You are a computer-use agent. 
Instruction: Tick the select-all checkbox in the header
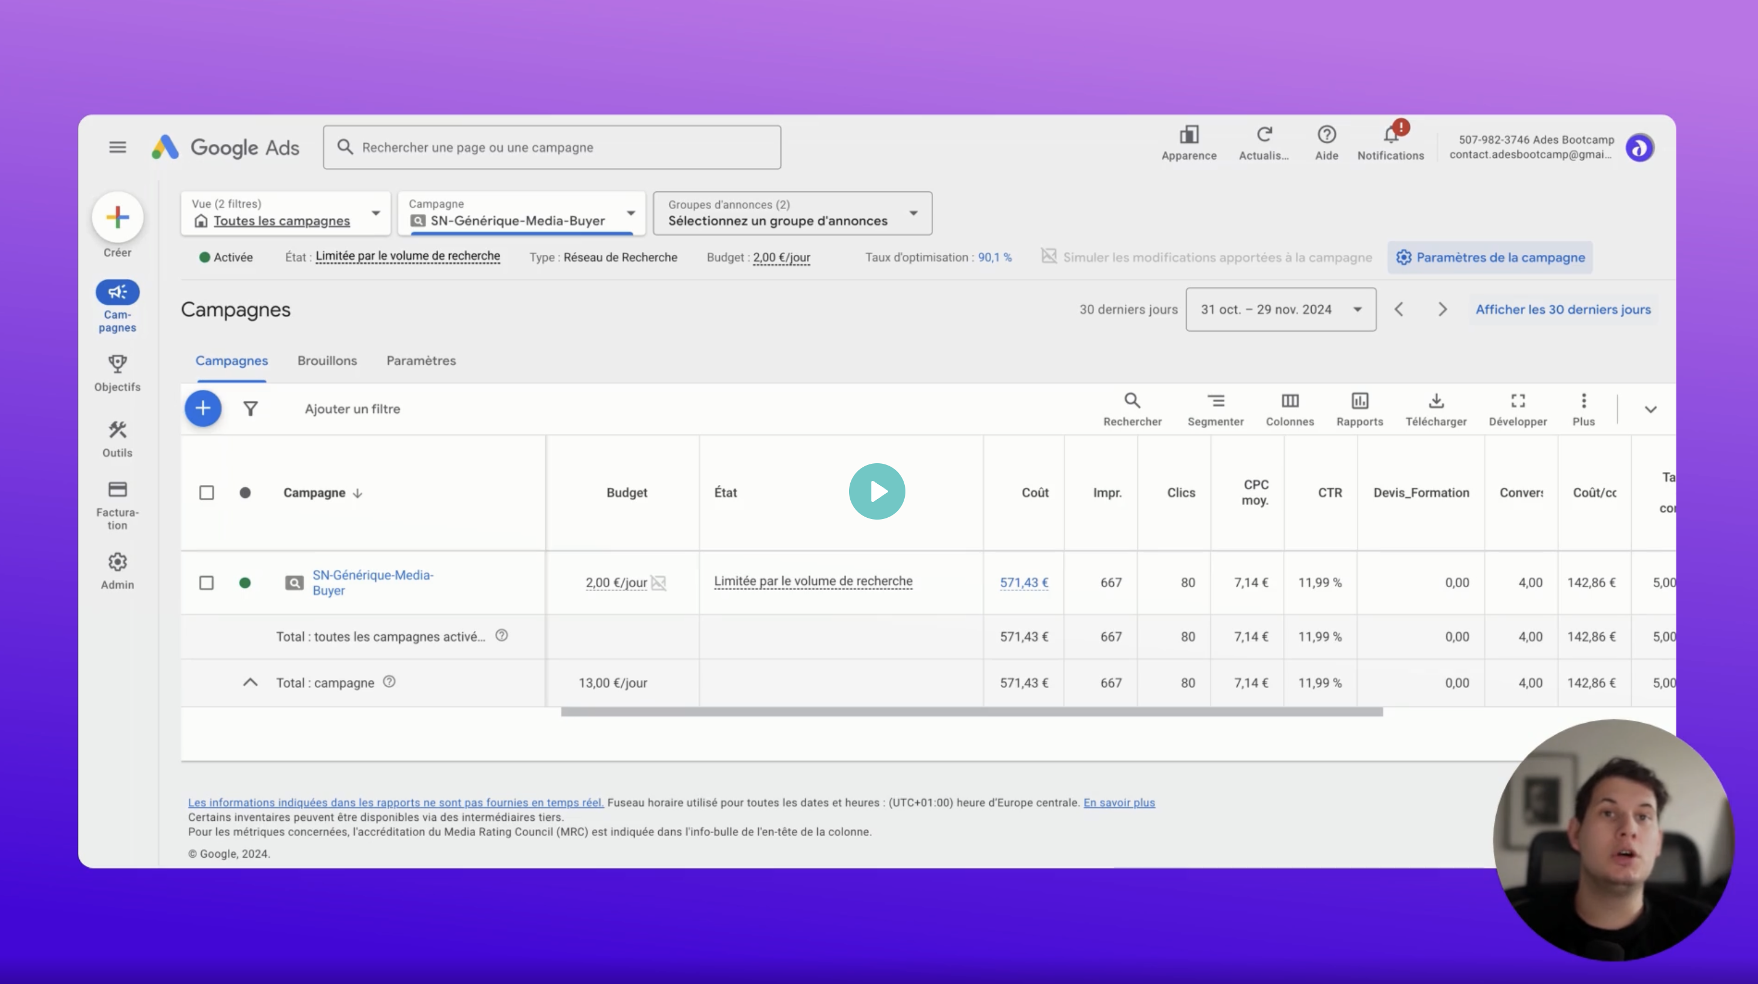pyautogui.click(x=206, y=493)
